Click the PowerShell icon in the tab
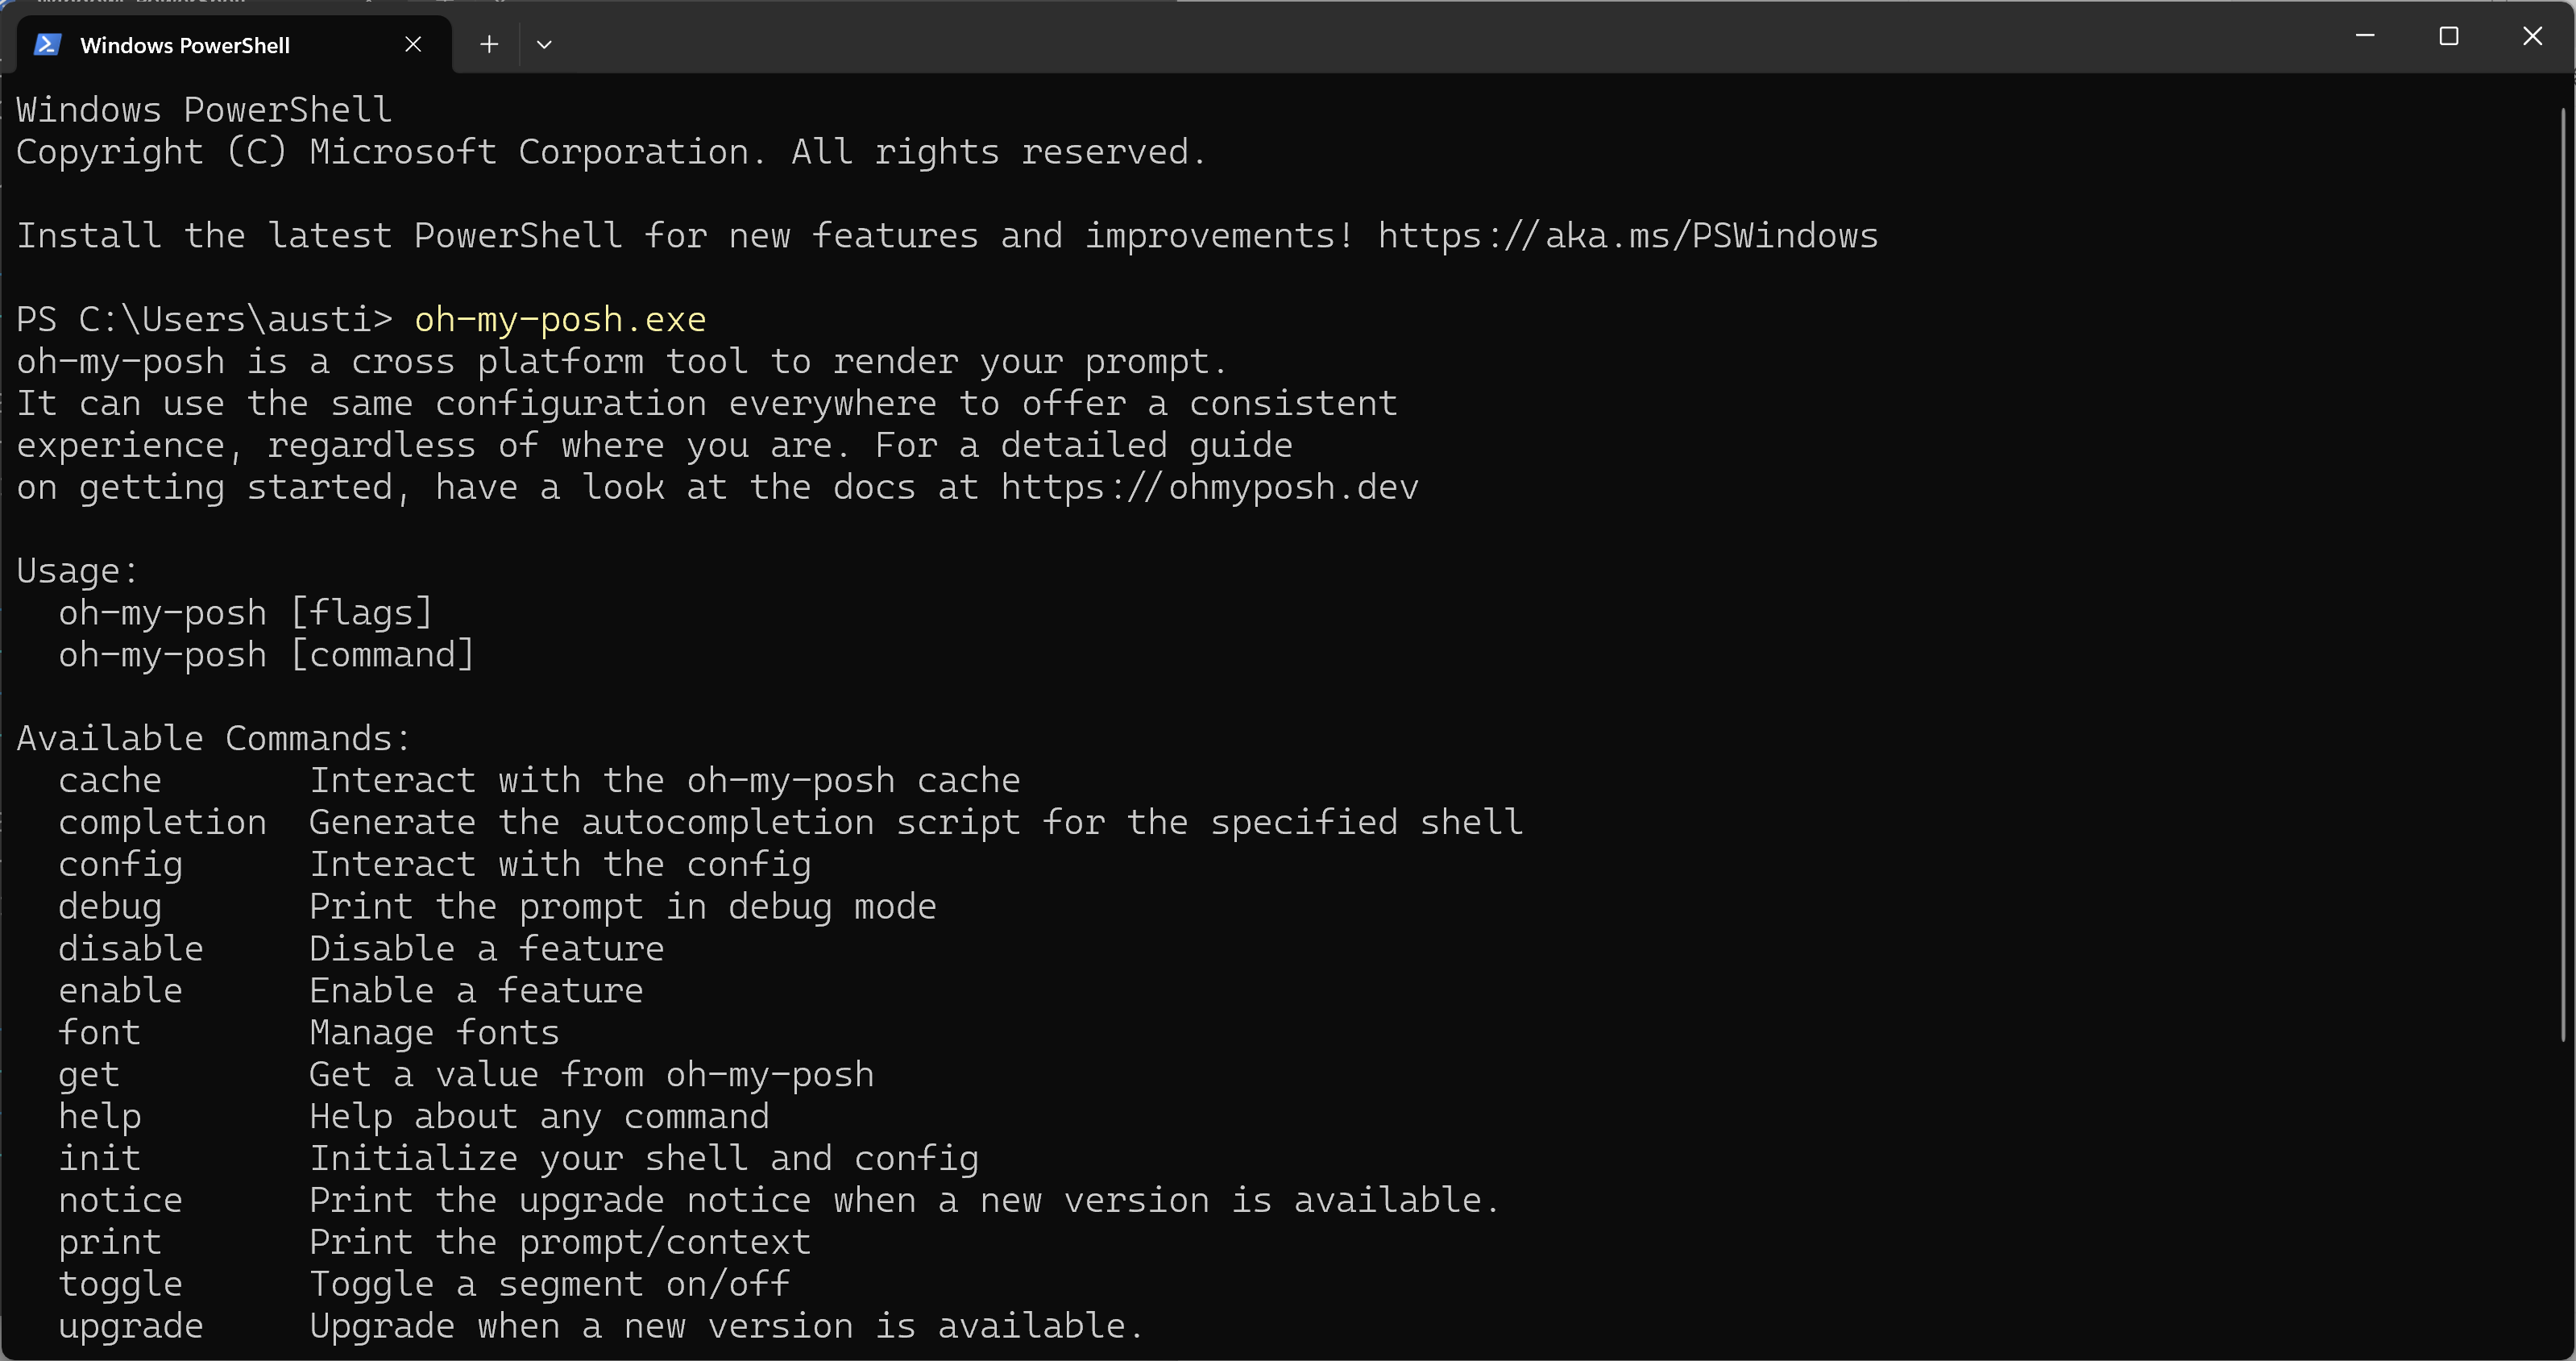Viewport: 2576px width, 1361px height. (x=47, y=45)
